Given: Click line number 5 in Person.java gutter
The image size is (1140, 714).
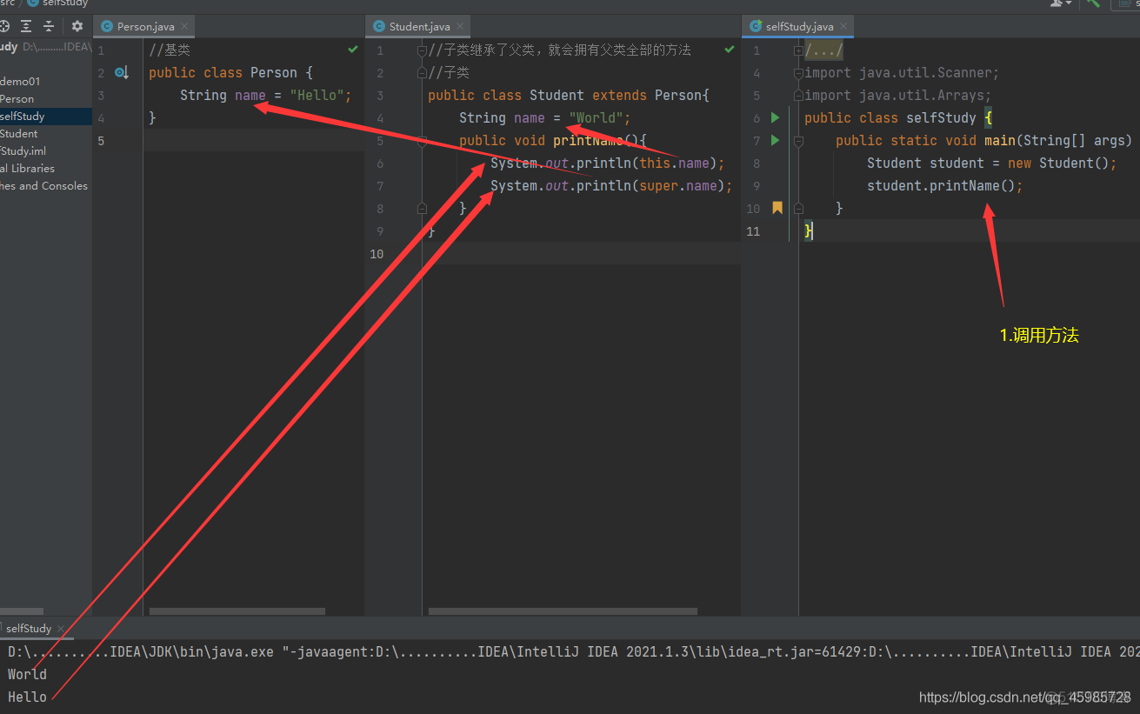Looking at the screenshot, I should pyautogui.click(x=101, y=140).
